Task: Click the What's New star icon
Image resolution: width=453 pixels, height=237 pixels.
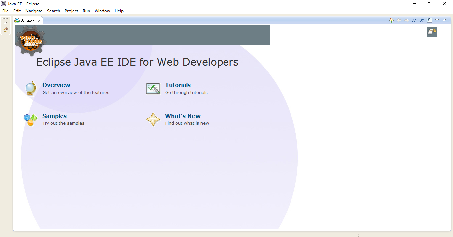Action: [153, 119]
